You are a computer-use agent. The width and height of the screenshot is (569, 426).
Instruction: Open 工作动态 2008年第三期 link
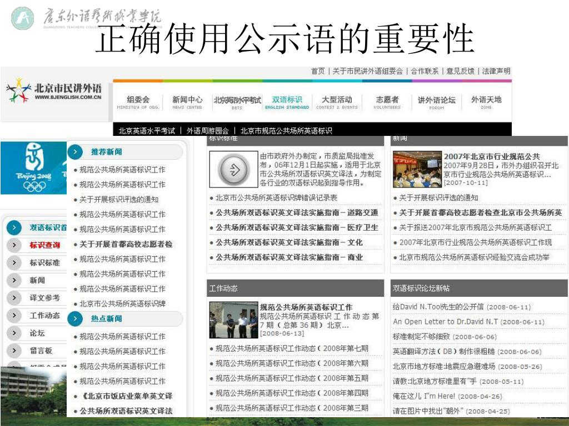click(x=292, y=408)
